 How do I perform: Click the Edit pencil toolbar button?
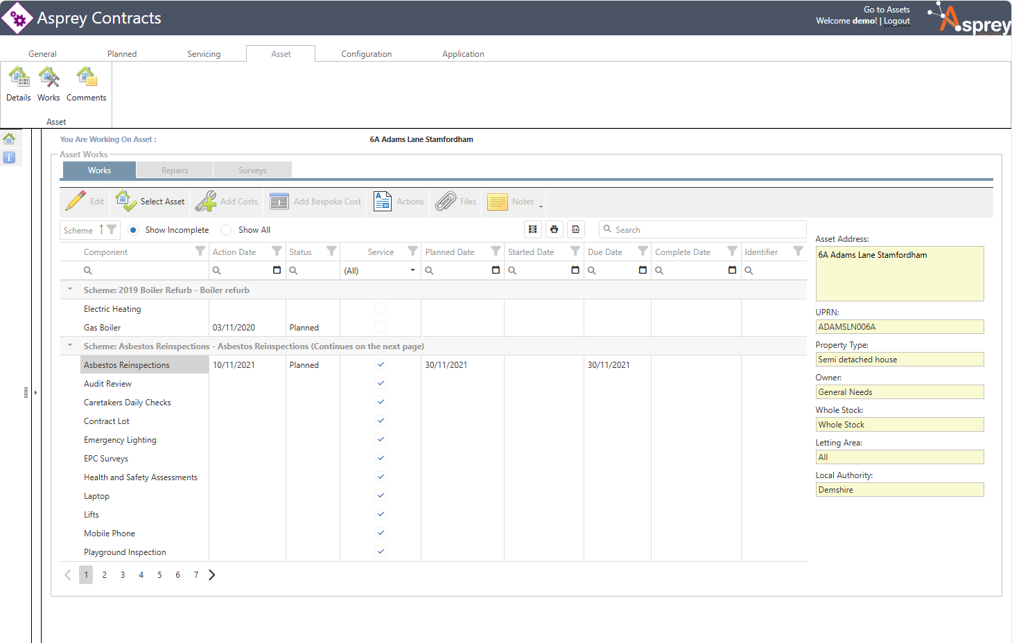tap(85, 202)
